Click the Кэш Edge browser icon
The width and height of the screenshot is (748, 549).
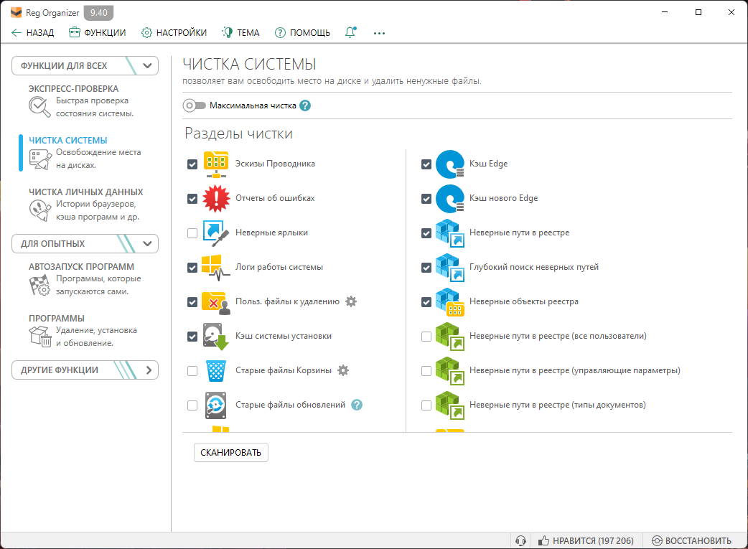coord(450,164)
